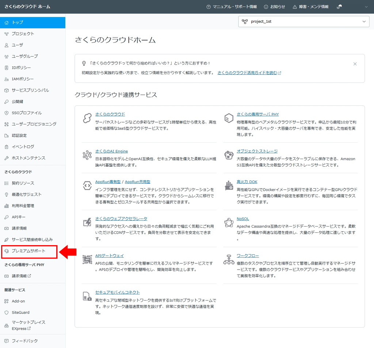
Task: Expand the account menu chevron in header
Action: point(366,7)
